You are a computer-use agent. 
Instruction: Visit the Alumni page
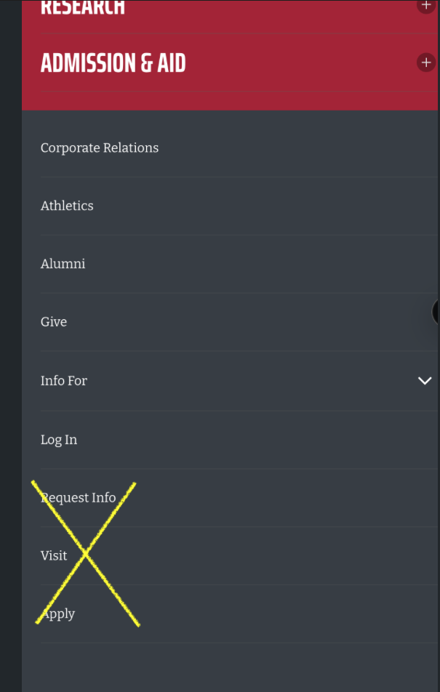pos(63,264)
